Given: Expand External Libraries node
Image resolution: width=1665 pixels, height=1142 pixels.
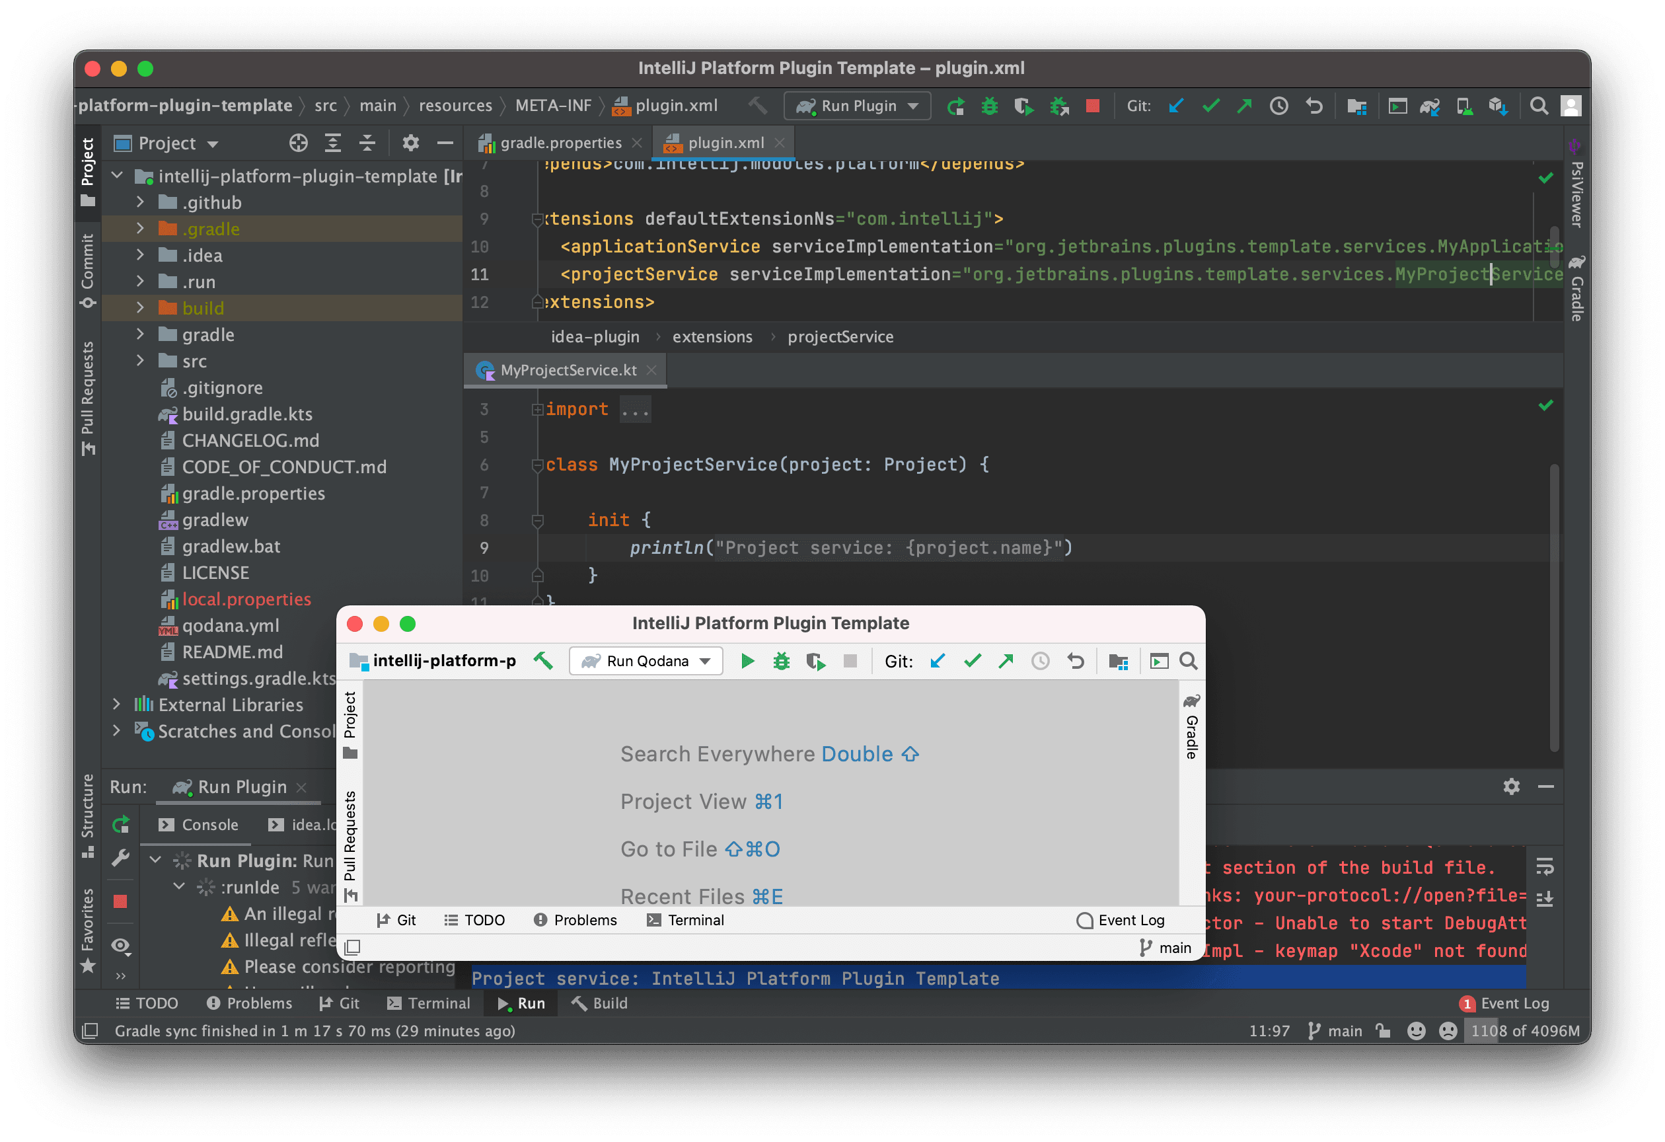Looking at the screenshot, I should [x=116, y=705].
